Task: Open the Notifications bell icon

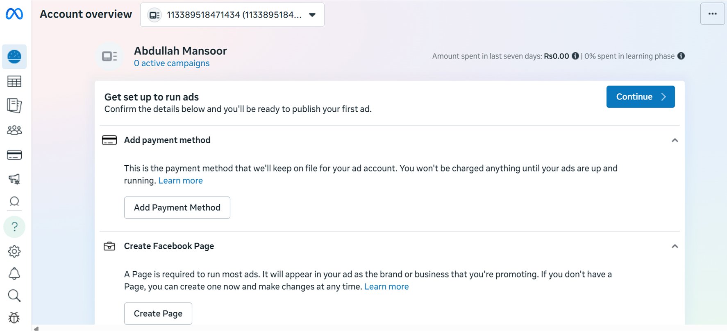Action: click(14, 273)
